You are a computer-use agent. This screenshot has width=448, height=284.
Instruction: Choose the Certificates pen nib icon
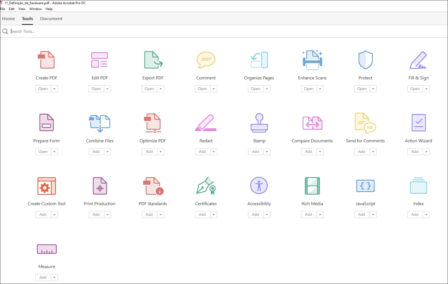206,186
